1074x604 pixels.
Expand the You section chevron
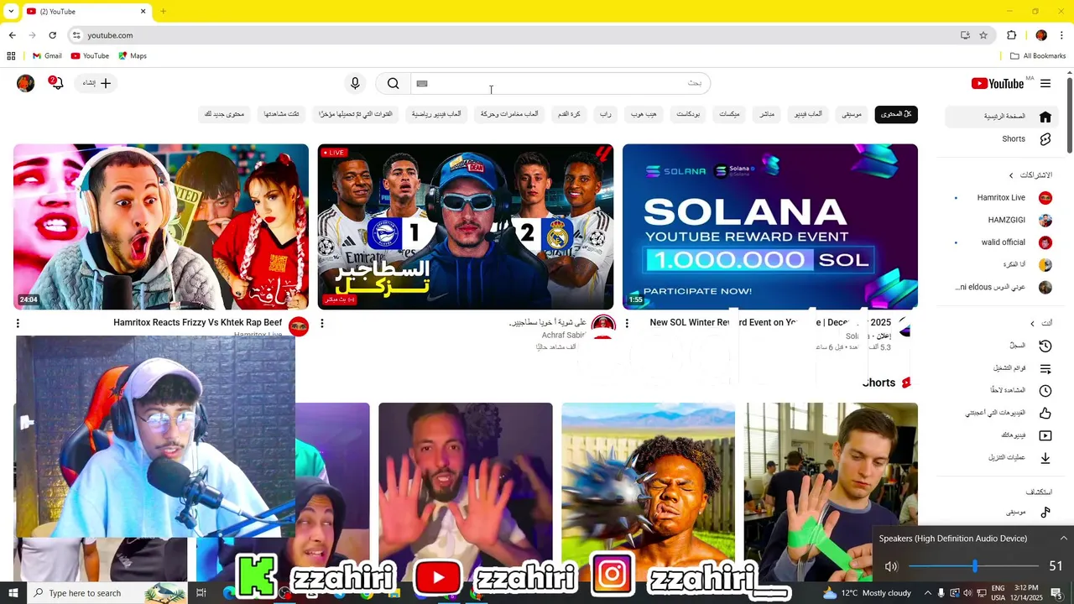coord(1032,323)
